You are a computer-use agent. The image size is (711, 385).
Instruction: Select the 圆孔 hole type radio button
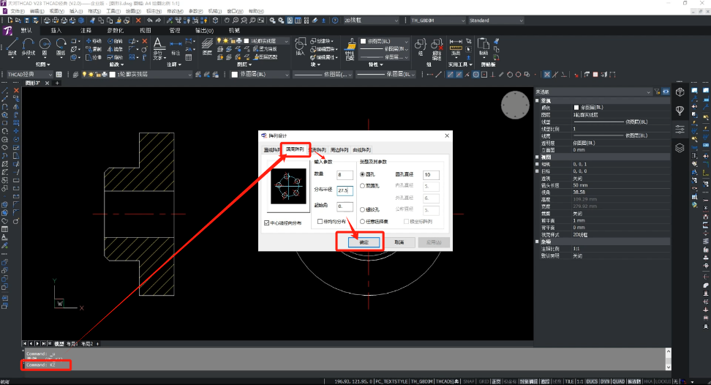click(362, 174)
